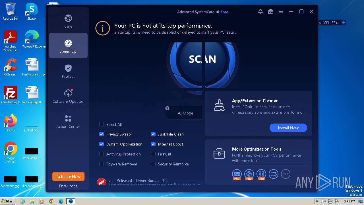Click the info warning circle icon
Image resolution: width=364 pixels, height=205 pixels.
tap(102, 28)
